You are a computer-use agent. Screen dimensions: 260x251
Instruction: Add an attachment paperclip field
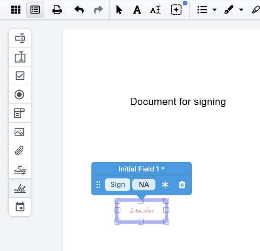20,151
